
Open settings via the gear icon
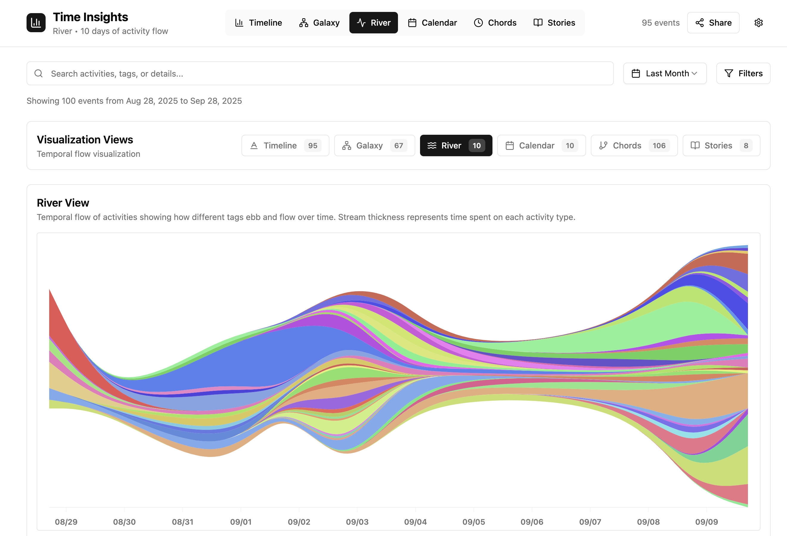click(x=758, y=23)
